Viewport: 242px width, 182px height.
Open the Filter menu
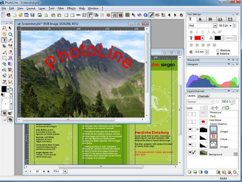[60, 8]
